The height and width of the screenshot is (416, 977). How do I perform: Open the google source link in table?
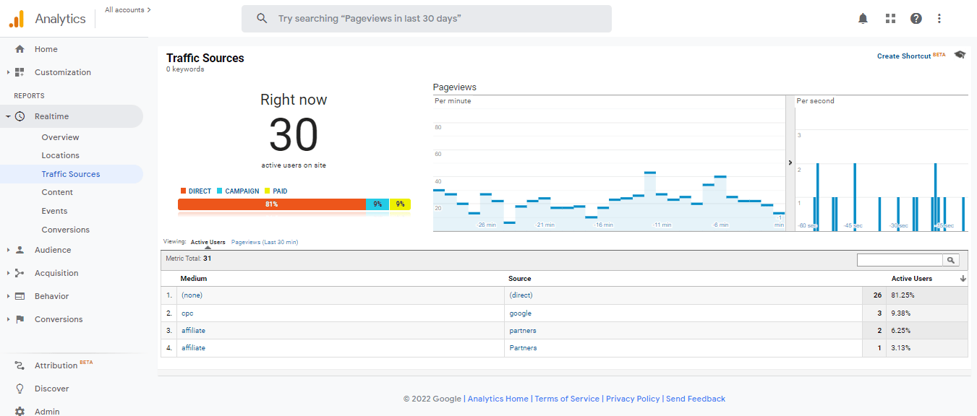520,313
